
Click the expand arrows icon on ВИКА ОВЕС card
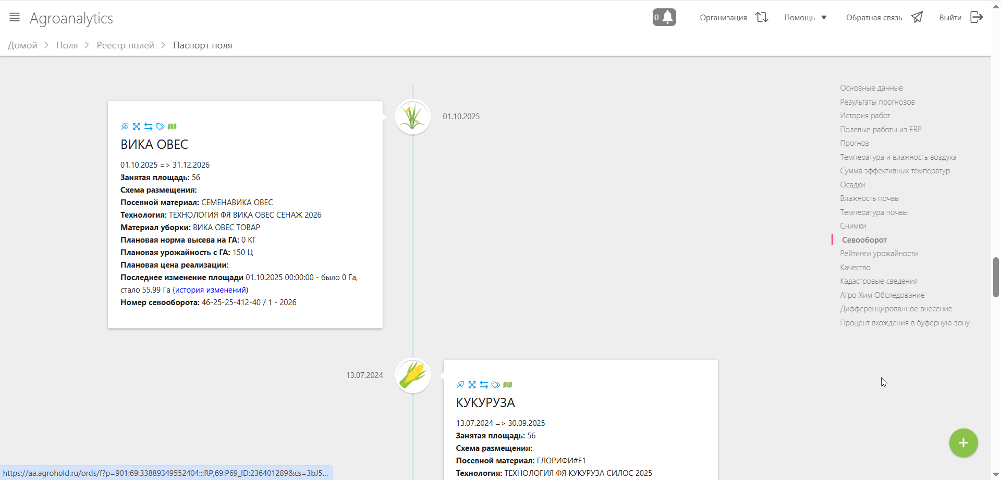point(137,127)
